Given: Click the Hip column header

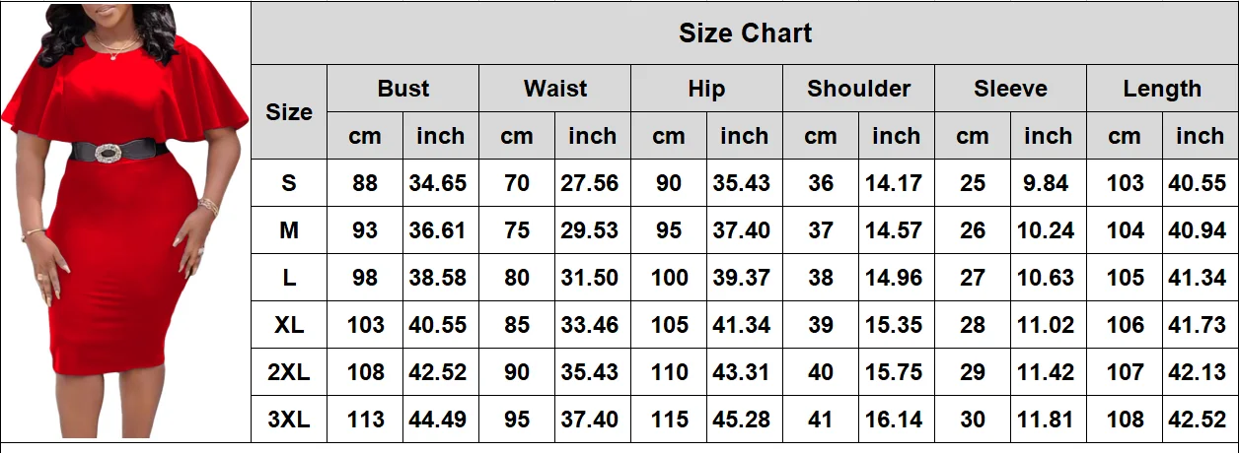Looking at the screenshot, I should coord(706,89).
